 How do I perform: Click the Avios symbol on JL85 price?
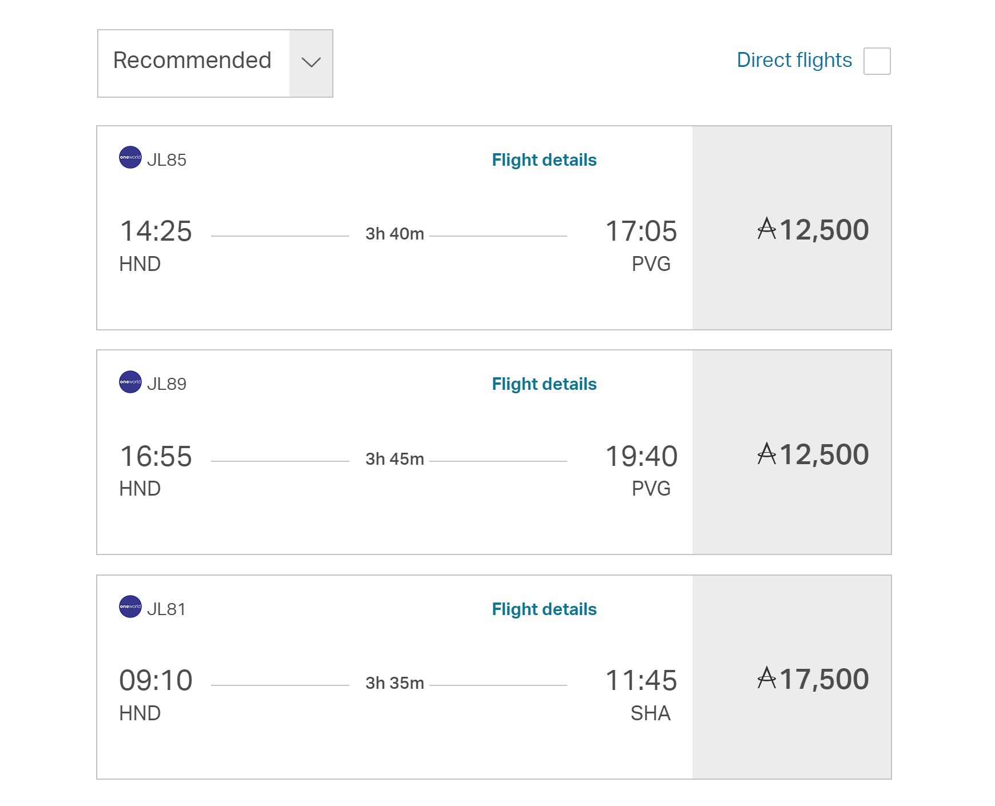click(x=766, y=229)
